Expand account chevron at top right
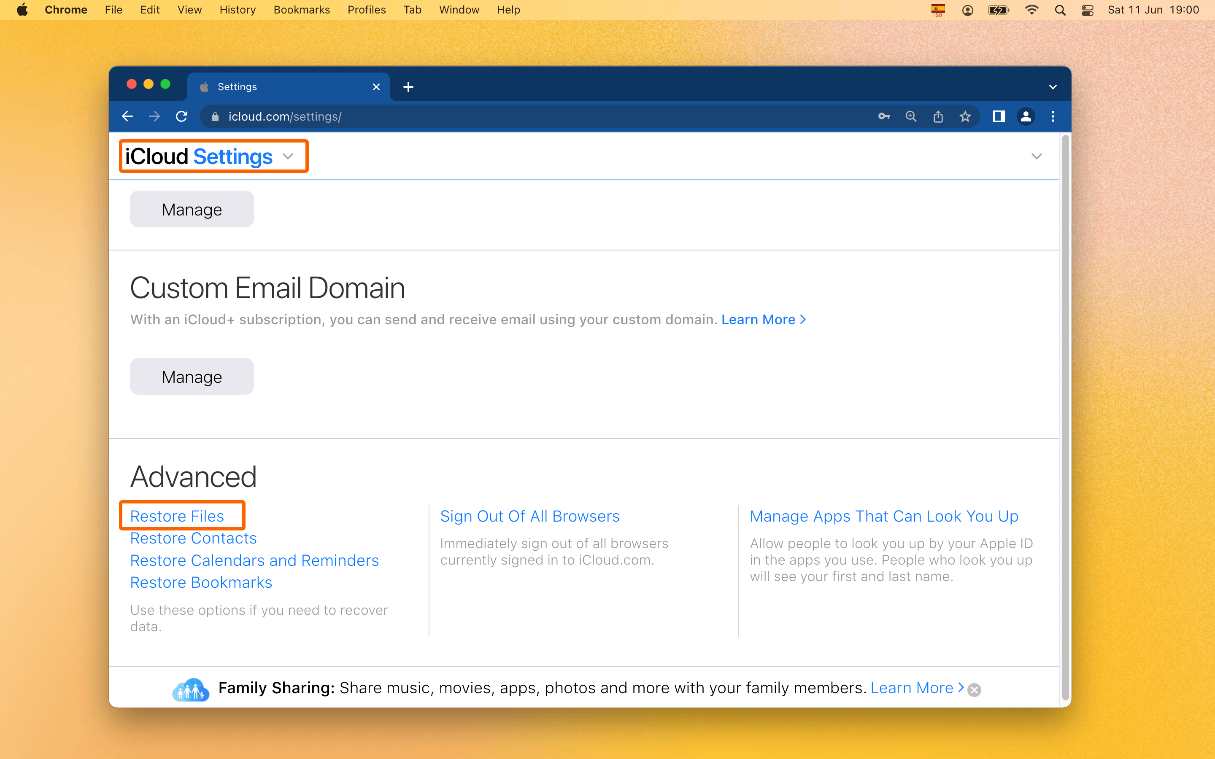 coord(1036,156)
